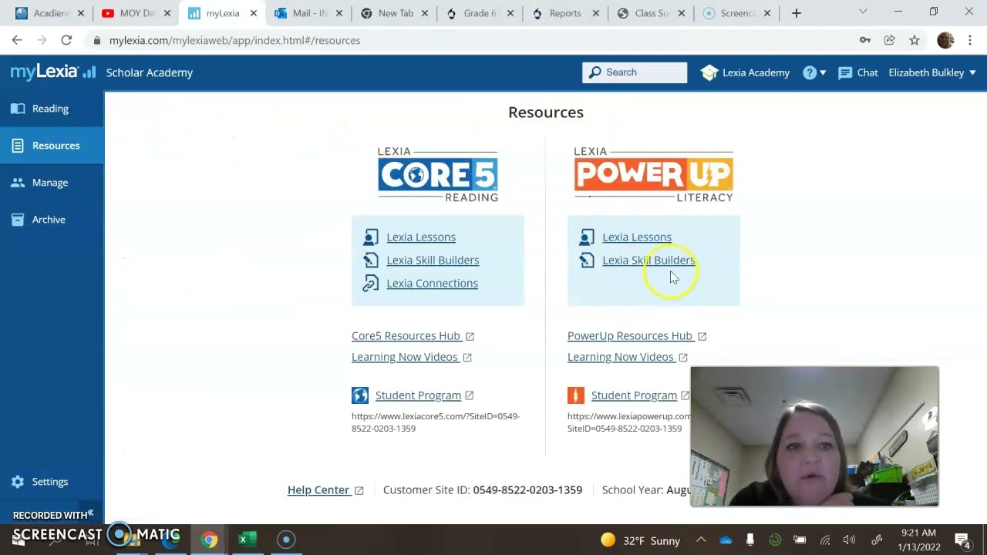Screen dimensions: 987x555
Task: Open the Screencast-O-Matic taskbar icon
Action: pos(286,540)
